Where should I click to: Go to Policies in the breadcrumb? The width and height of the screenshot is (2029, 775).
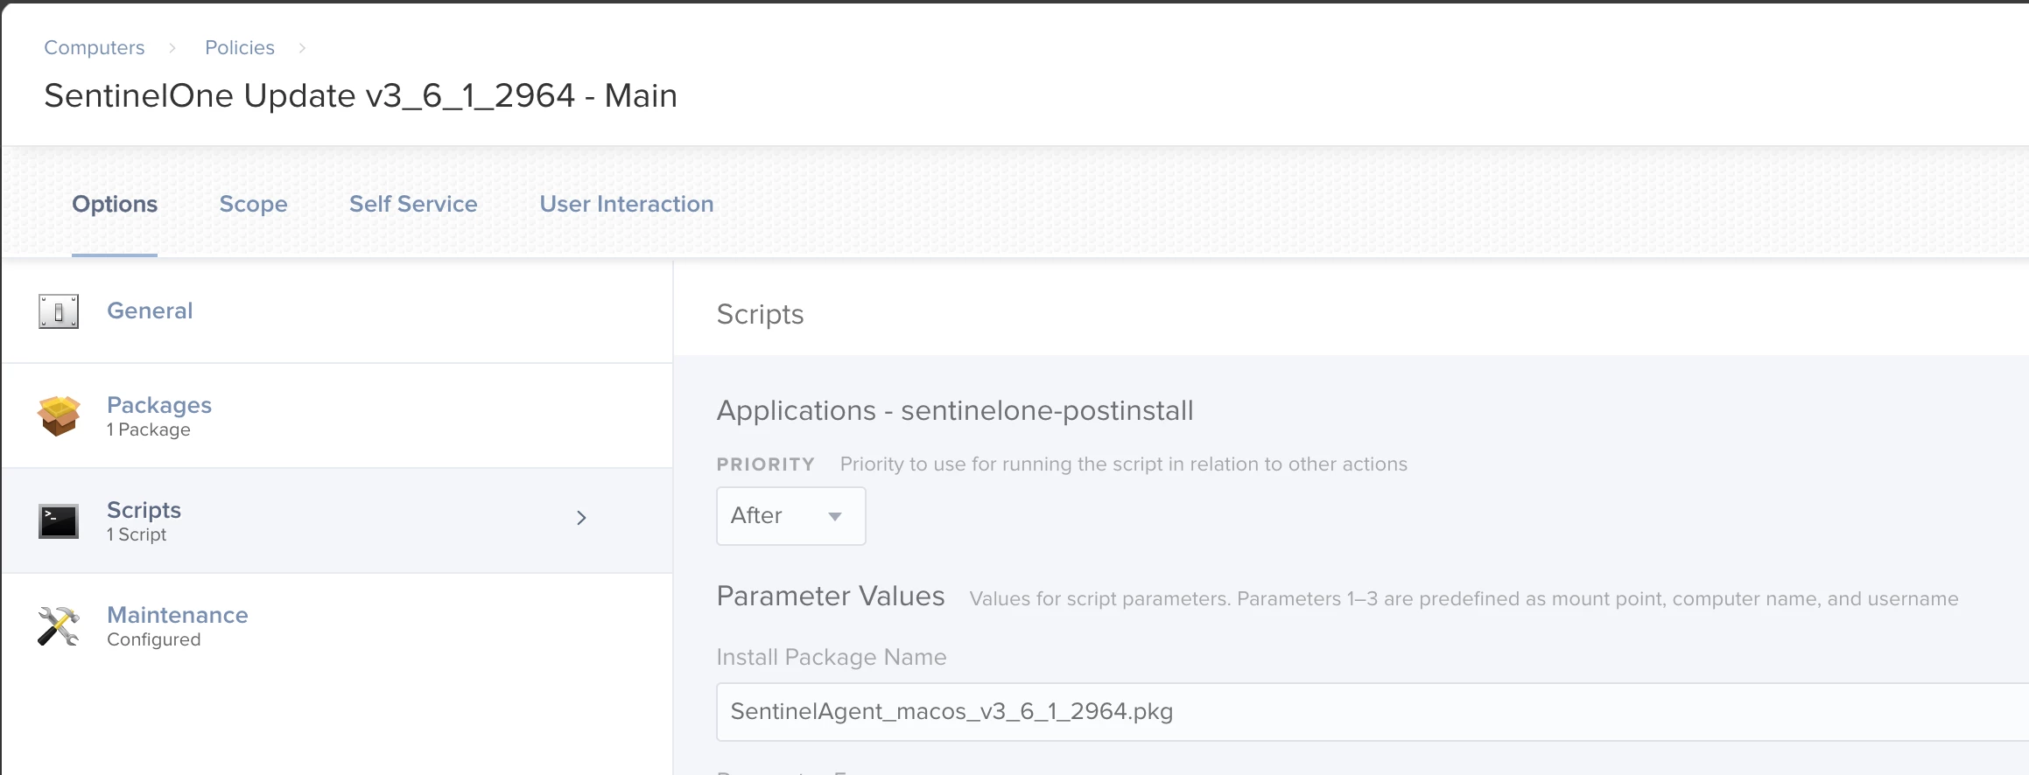pos(240,48)
